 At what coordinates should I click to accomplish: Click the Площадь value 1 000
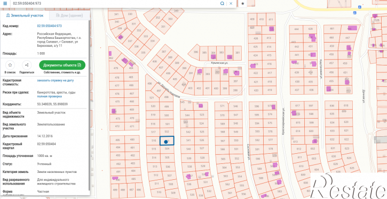[41, 53]
